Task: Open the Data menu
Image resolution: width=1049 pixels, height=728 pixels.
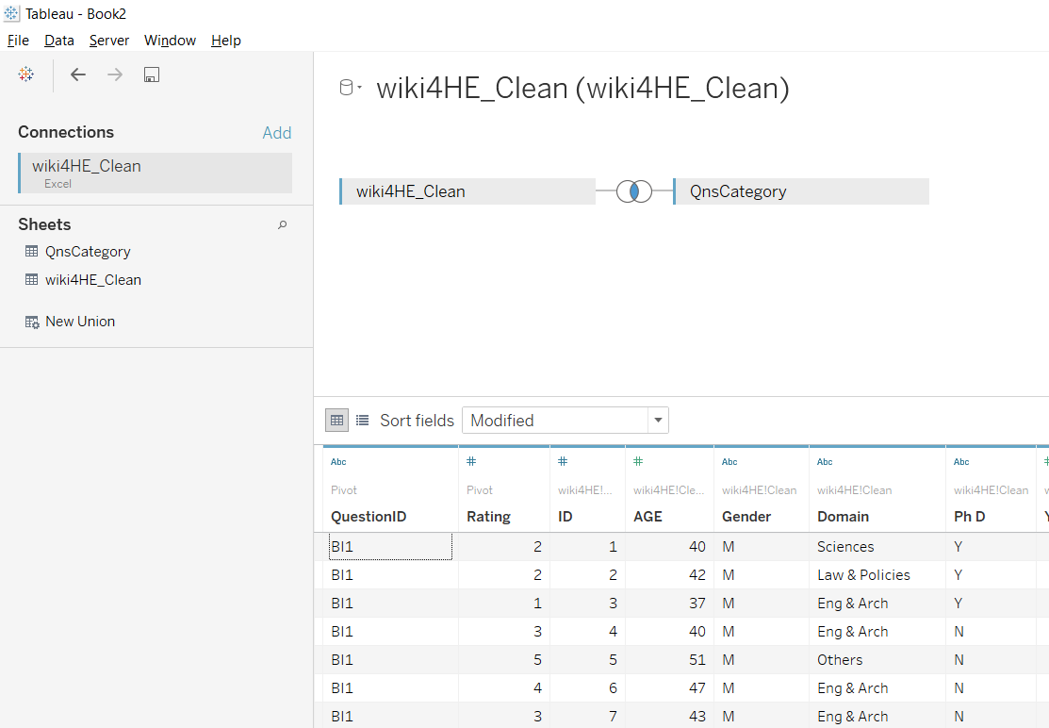Action: click(58, 41)
